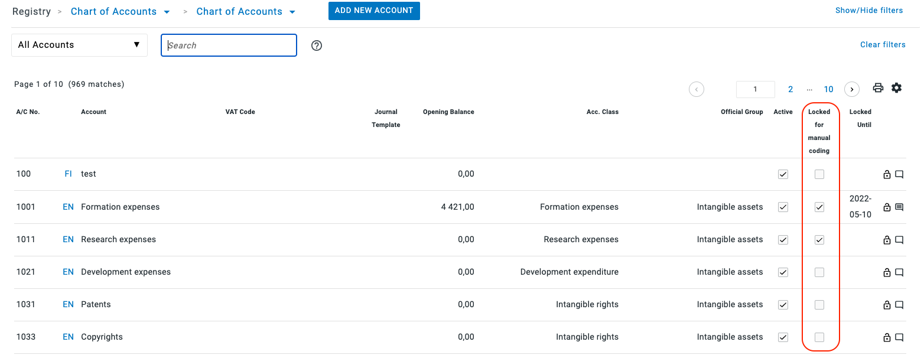Viewport: 924px width, 358px height.
Task: Click the Registry breadcrumb
Action: point(31,11)
